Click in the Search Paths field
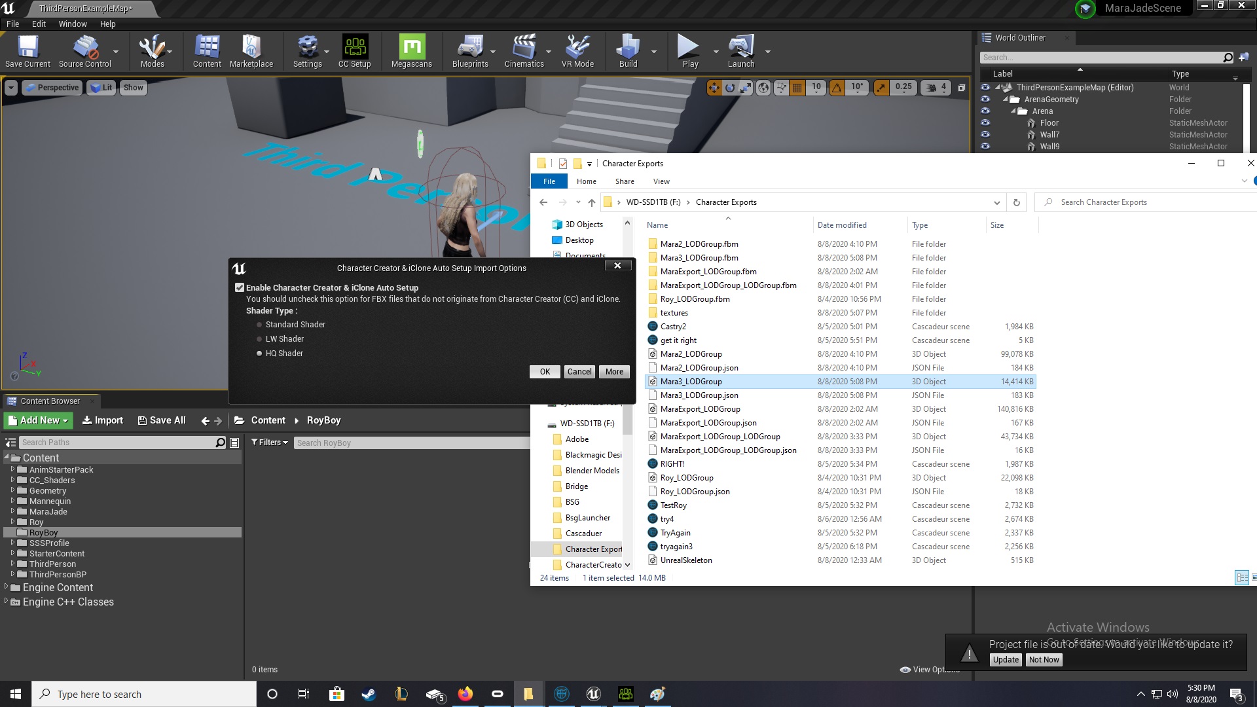This screenshot has width=1257, height=707. point(117,443)
